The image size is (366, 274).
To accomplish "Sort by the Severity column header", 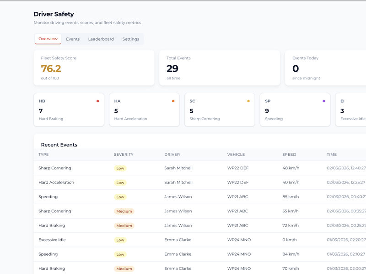I will pos(124,155).
